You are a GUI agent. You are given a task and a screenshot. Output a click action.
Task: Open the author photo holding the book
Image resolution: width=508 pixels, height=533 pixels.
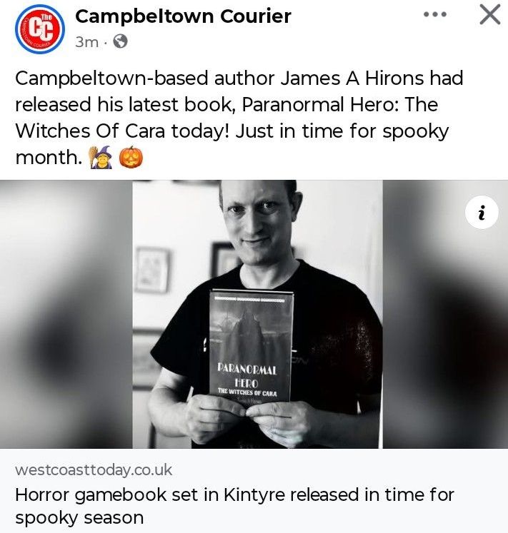[257, 314]
